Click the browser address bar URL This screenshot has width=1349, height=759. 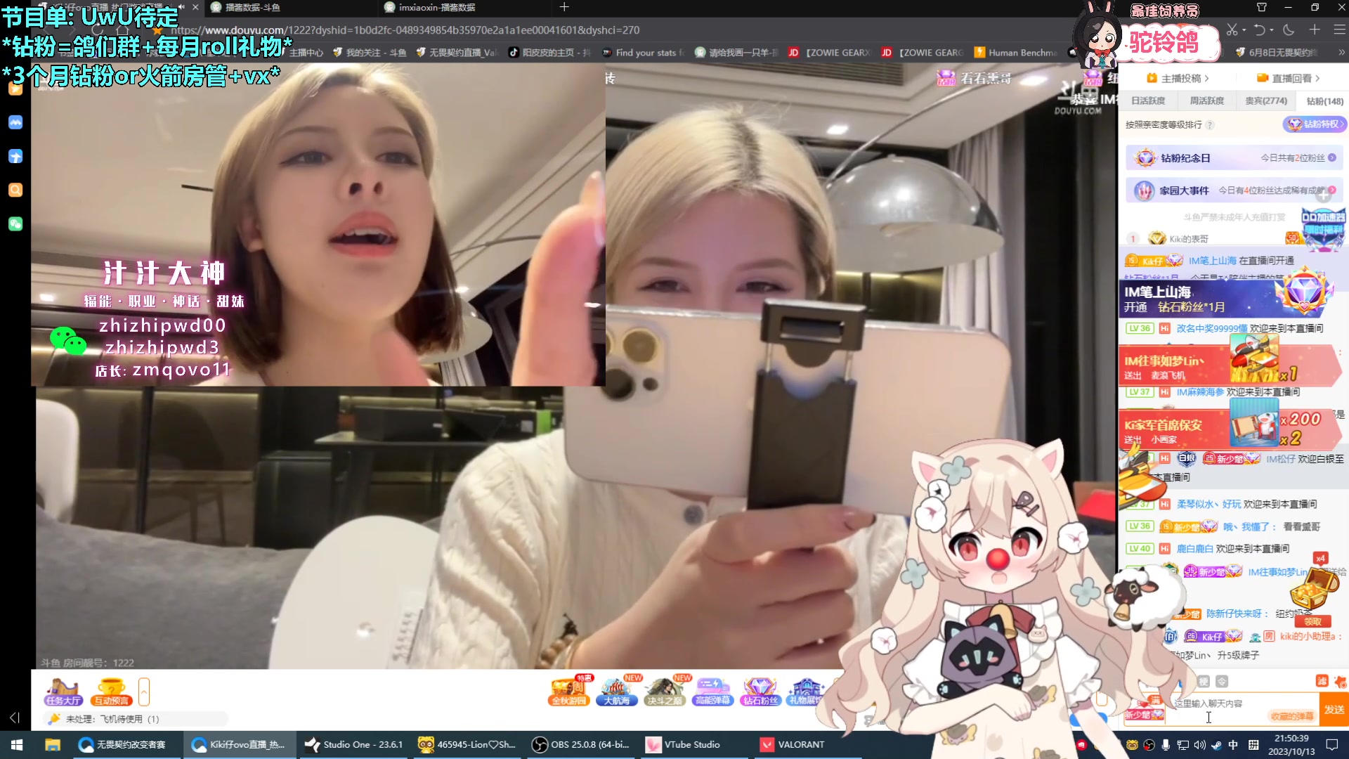click(x=405, y=30)
